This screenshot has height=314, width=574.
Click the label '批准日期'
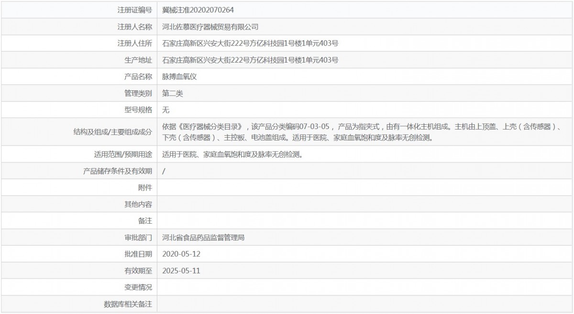coord(138,254)
